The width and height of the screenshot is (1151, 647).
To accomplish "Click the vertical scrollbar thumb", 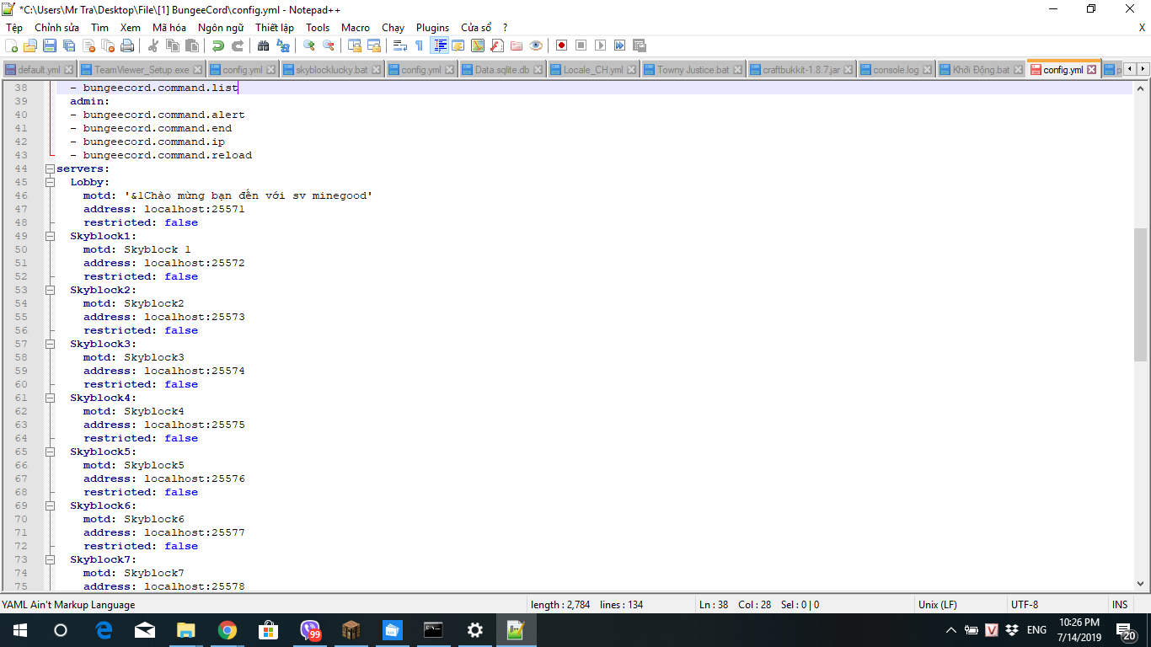I will [1141, 295].
